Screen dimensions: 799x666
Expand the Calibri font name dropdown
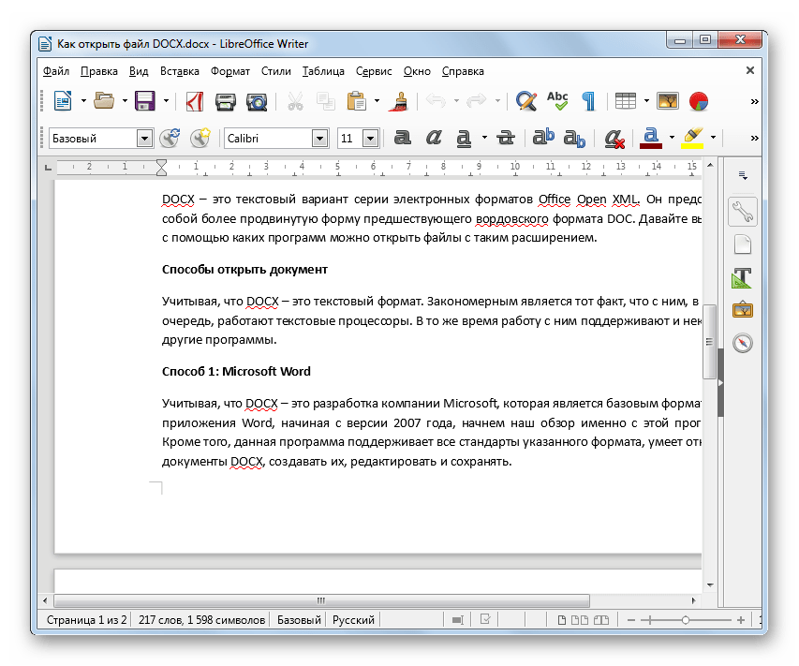[x=320, y=138]
